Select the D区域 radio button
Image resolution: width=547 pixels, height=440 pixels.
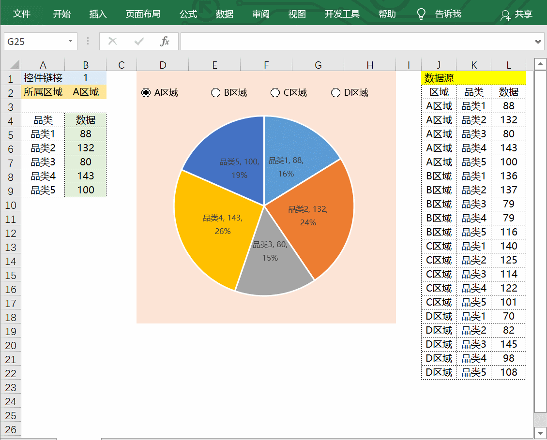click(x=335, y=93)
